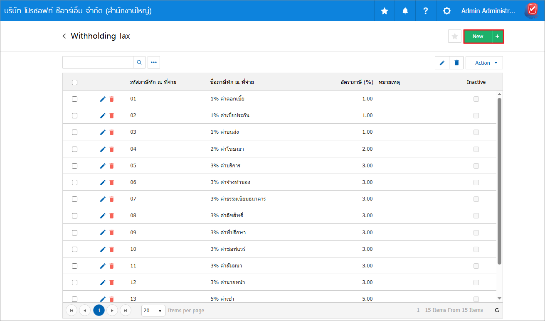This screenshot has width=545, height=321.
Task: Open the settings gear in header
Action: [x=447, y=11]
